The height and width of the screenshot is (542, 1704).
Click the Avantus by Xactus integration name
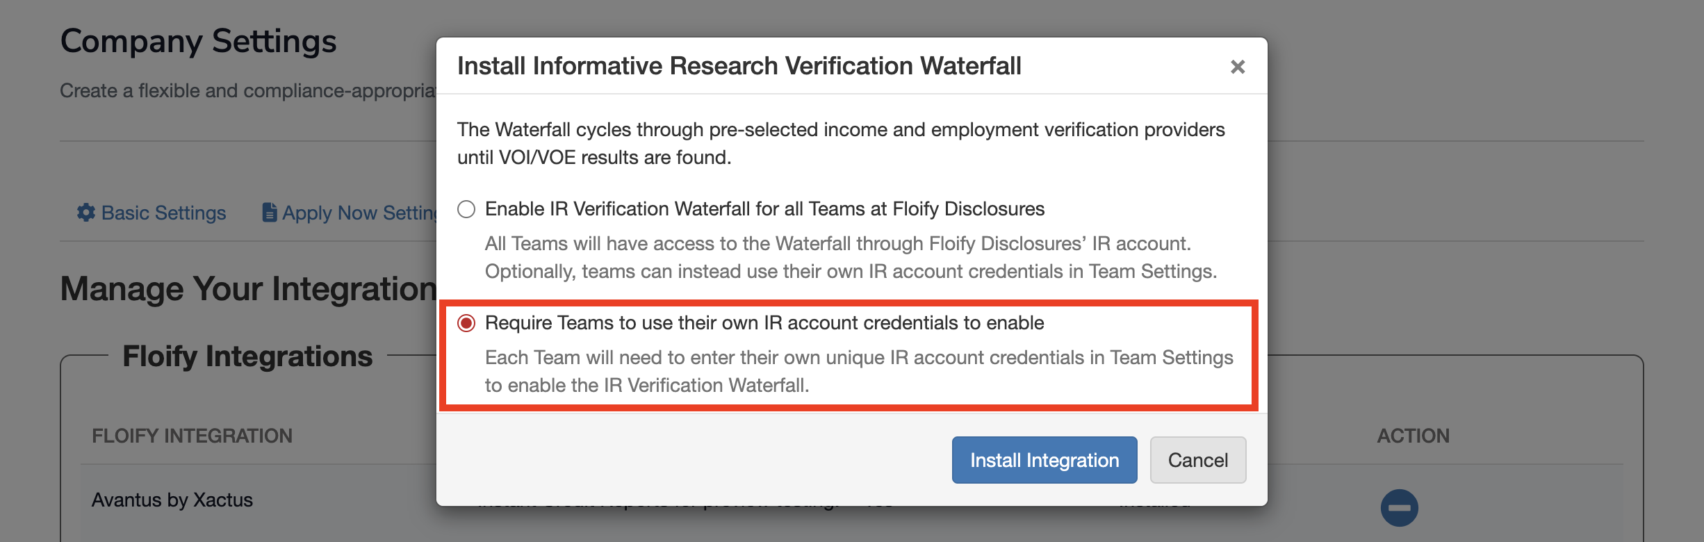[172, 500]
